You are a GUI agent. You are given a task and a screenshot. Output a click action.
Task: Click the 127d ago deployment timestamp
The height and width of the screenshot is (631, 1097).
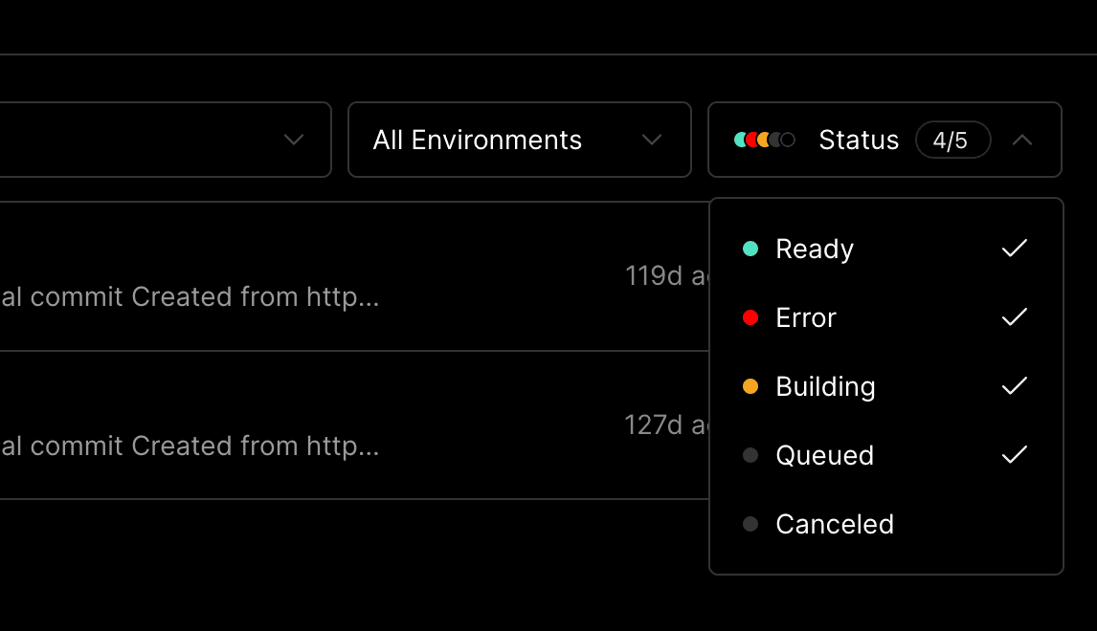[x=661, y=424]
